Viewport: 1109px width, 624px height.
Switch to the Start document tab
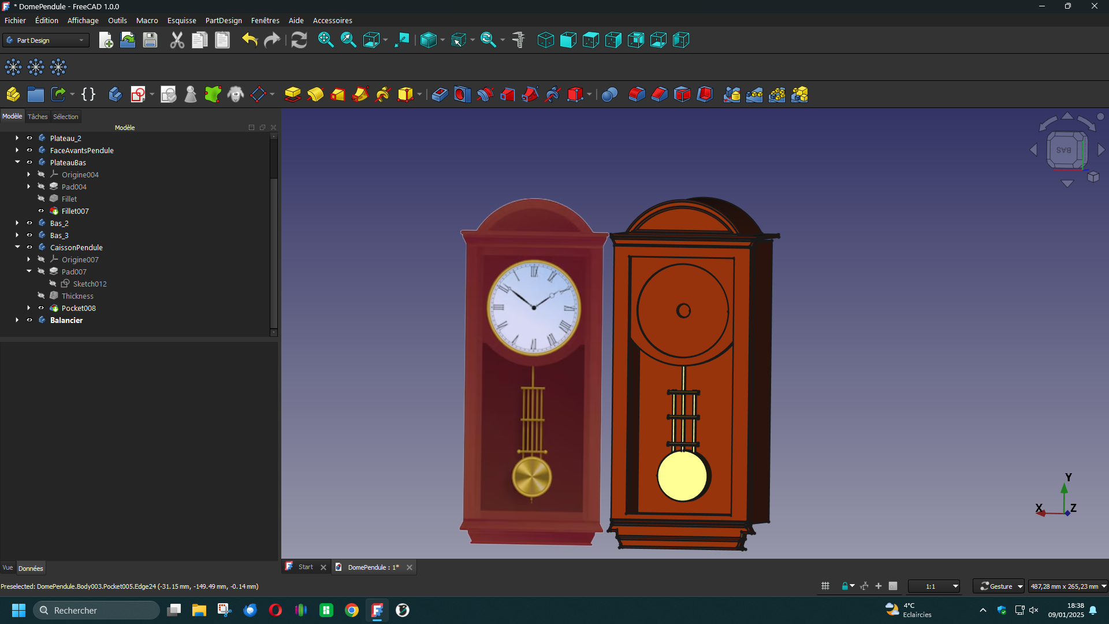click(306, 567)
